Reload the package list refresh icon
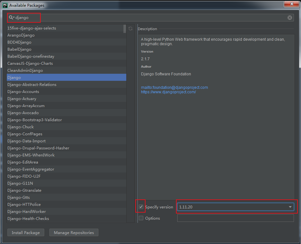Viewport: 301px width, 244px height. pos(130,29)
